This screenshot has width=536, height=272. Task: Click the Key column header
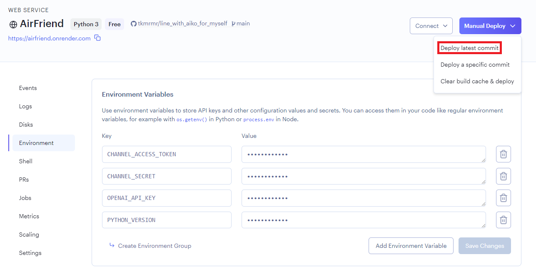[x=107, y=136]
